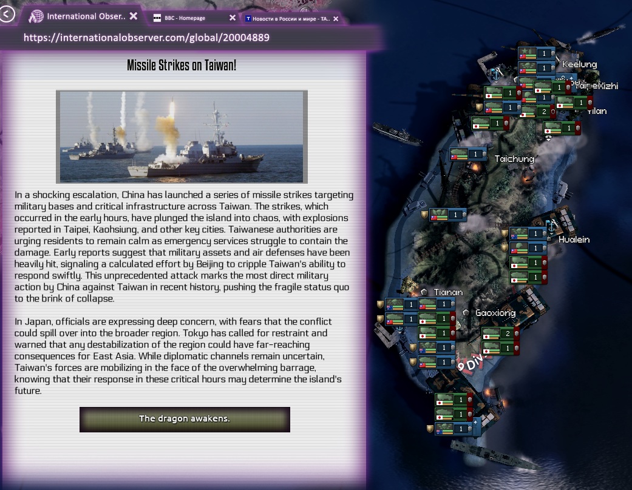632x490 pixels.
Task: Click the Keelung city label
Action: pyautogui.click(x=579, y=64)
